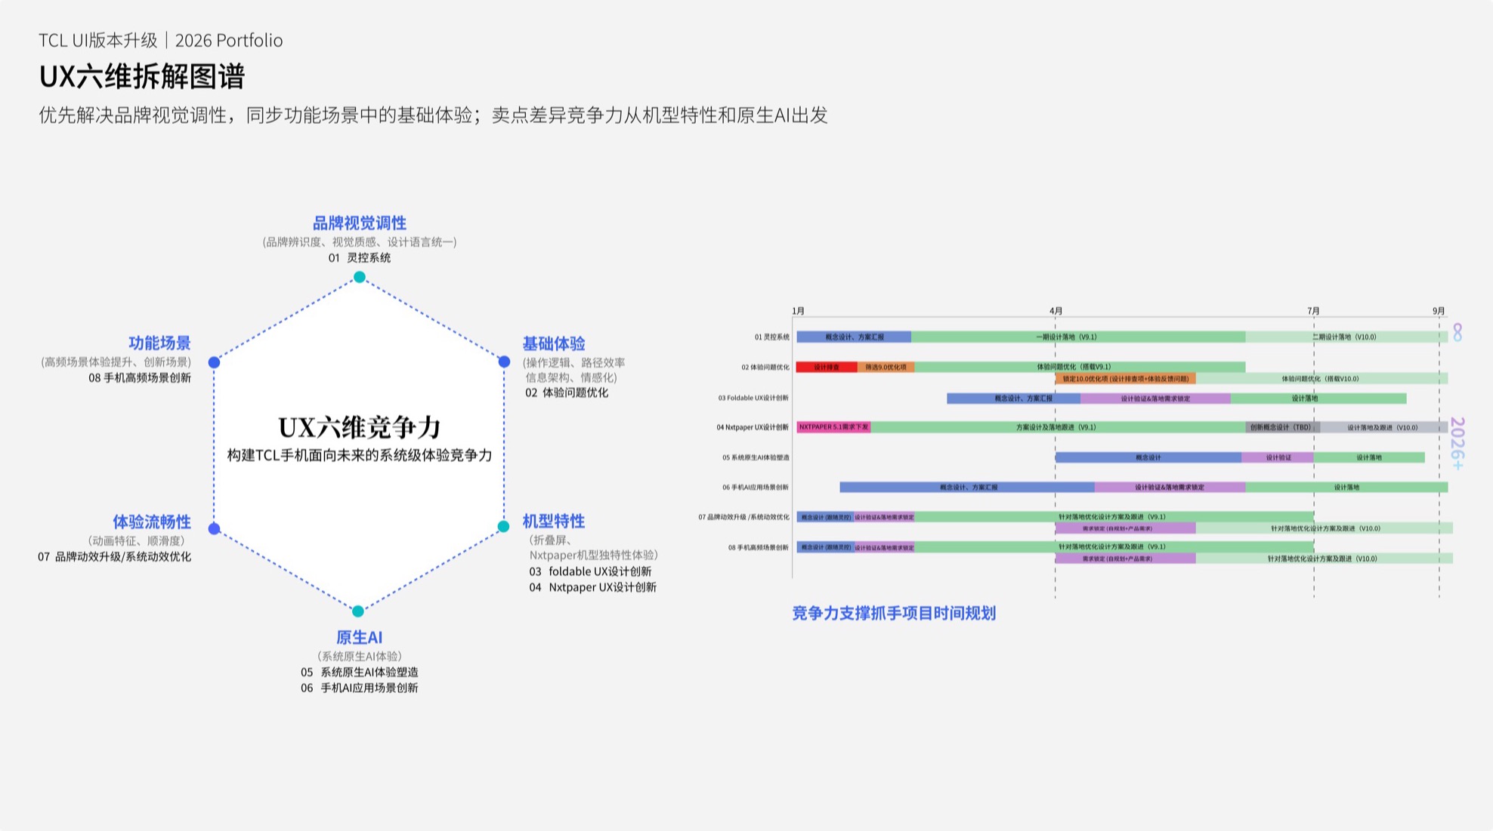1493x831 pixels.
Task: Click the 竞争力支撑抓手项目时间规划 caption
Action: point(894,613)
